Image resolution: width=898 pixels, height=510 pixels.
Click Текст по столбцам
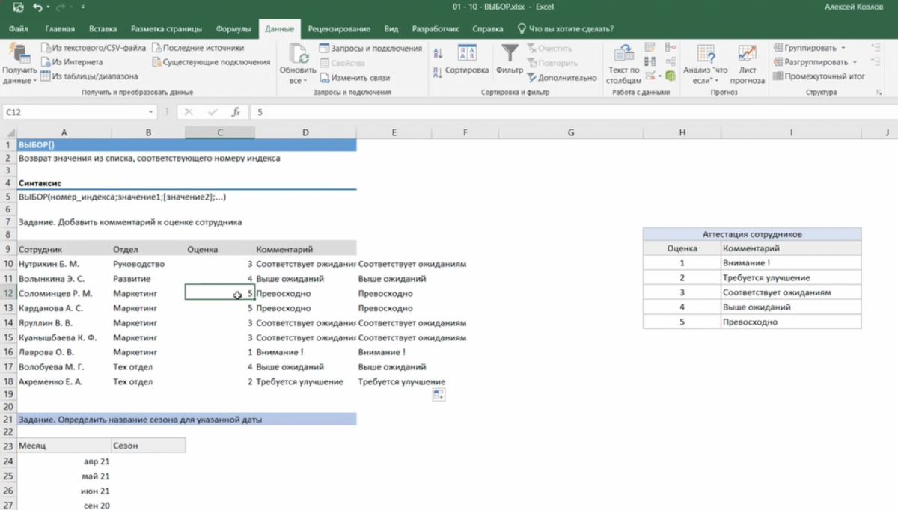click(x=623, y=64)
